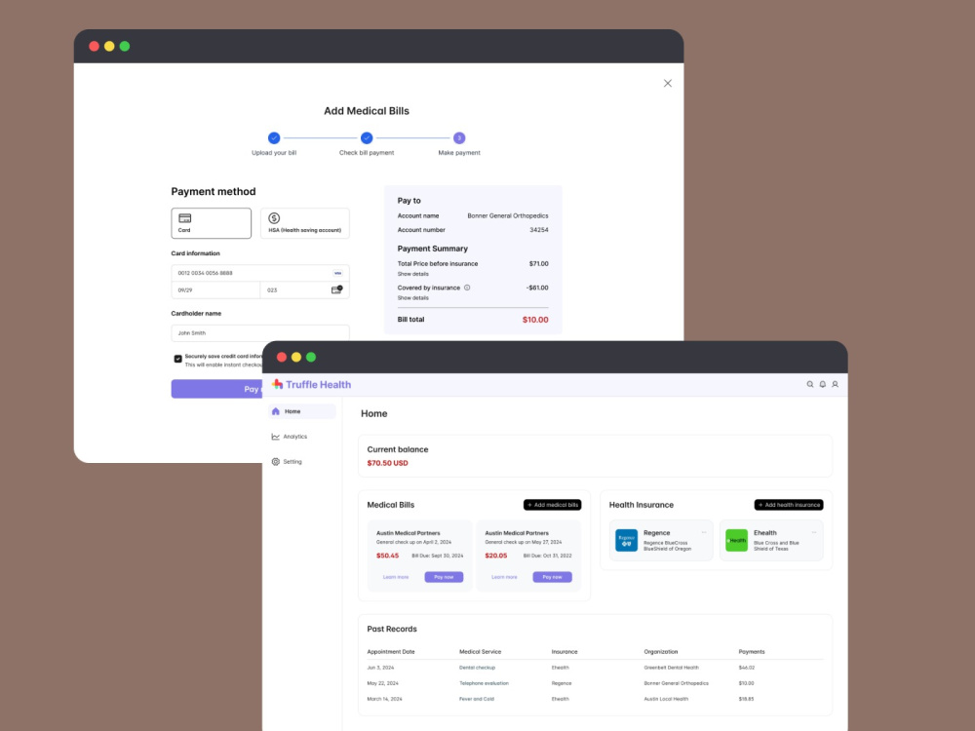Select the Card payment method
This screenshot has width=975, height=731.
click(212, 223)
